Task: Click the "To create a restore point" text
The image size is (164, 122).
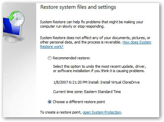Action: pyautogui.click(x=61, y=112)
